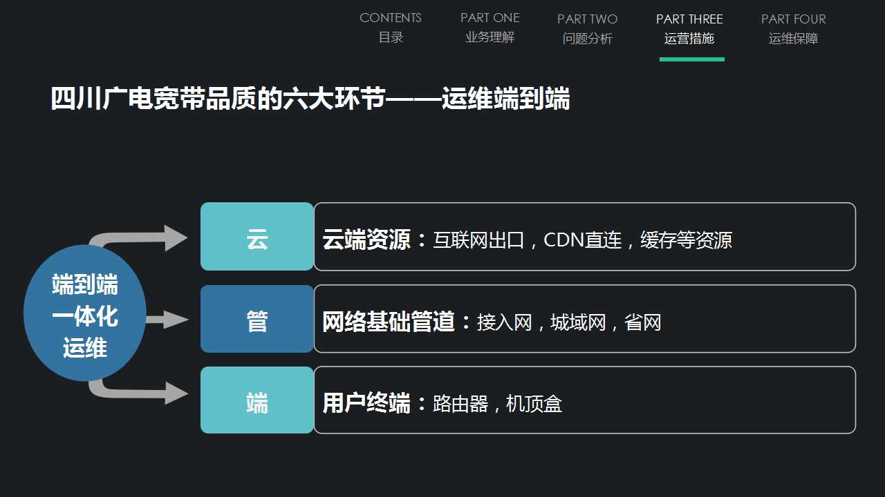Click the PART THREE 运营措施 tab
The image size is (885, 497).
coord(689,29)
